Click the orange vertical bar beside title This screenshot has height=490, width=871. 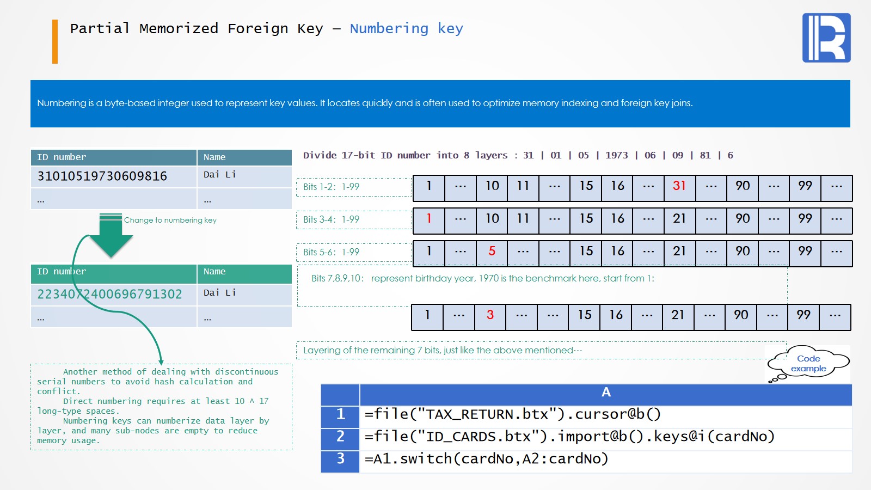click(55, 41)
